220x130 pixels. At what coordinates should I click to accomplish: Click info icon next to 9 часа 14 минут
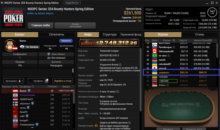click(118, 91)
